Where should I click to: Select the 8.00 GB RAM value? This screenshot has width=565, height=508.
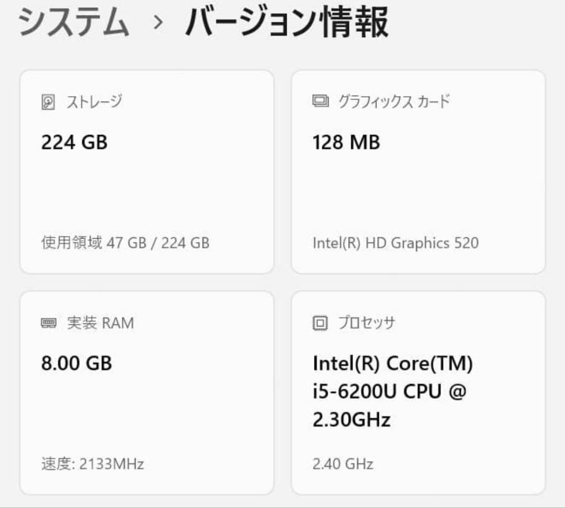click(x=76, y=363)
